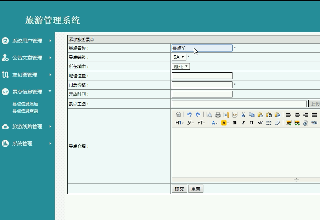Open the batch image upload icon
Image resolution: width=320 pixels, height=220 pixels.
pos(297,123)
